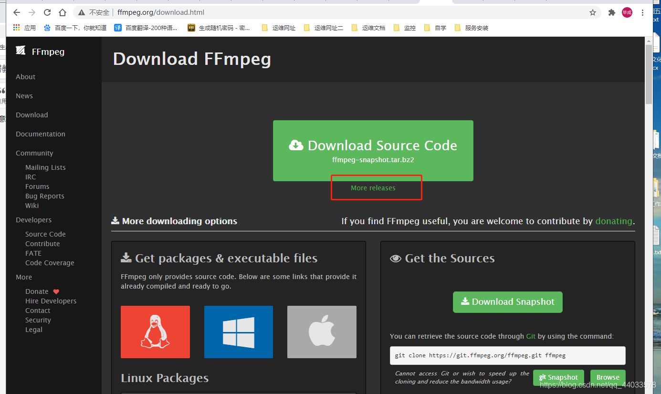The width and height of the screenshot is (661, 394).
Task: Click the git Snapshot button
Action: click(x=558, y=377)
